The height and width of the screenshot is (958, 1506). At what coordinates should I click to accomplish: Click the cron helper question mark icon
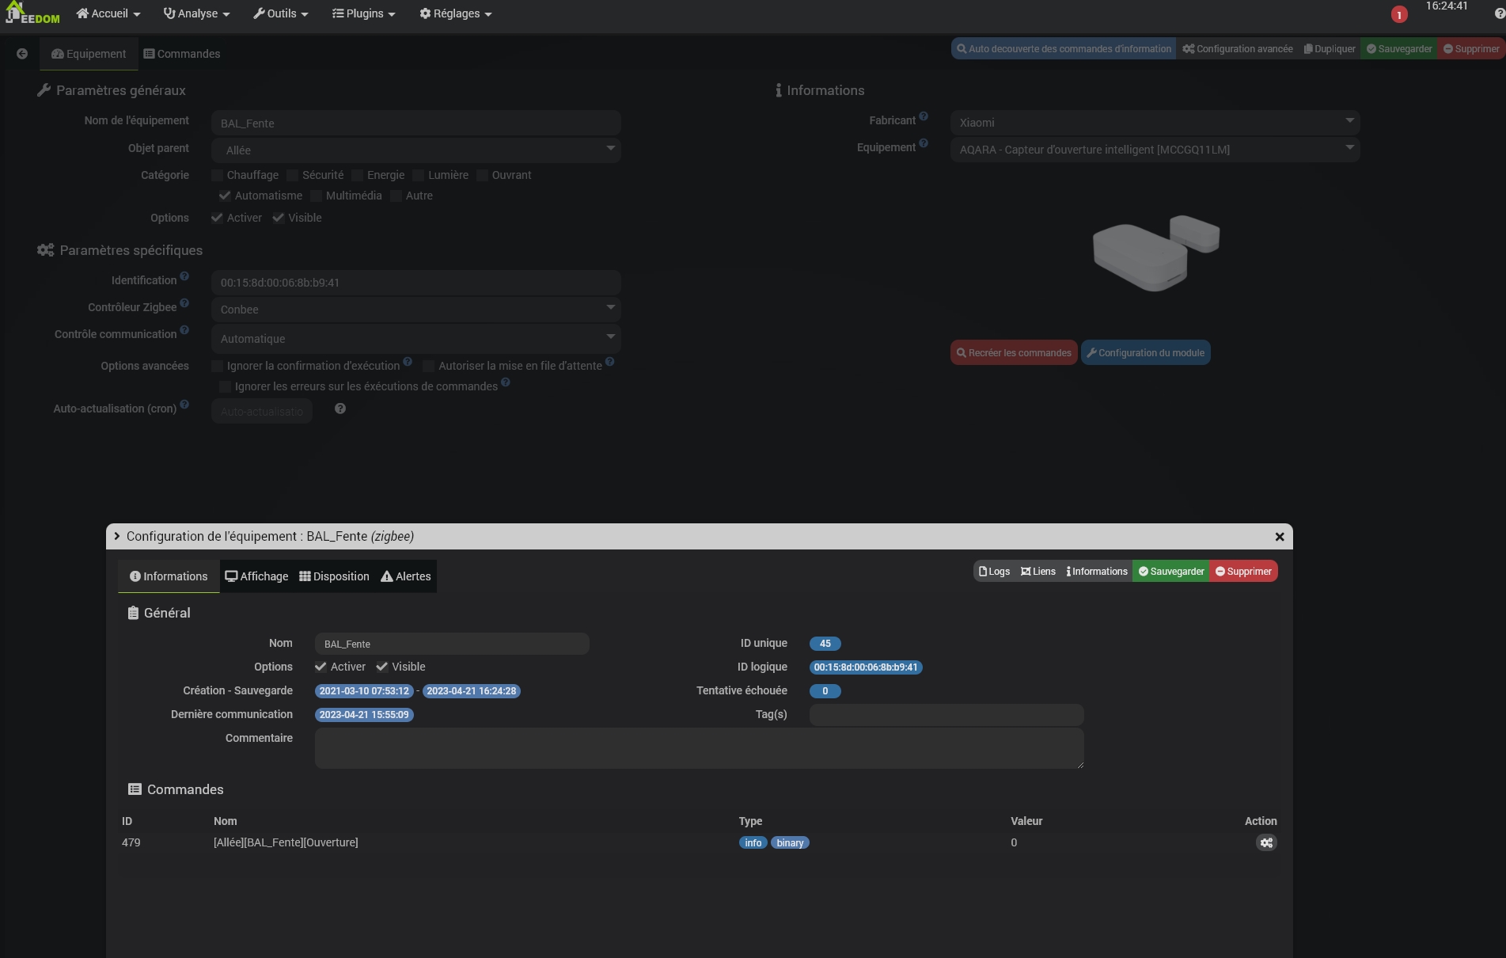(340, 409)
